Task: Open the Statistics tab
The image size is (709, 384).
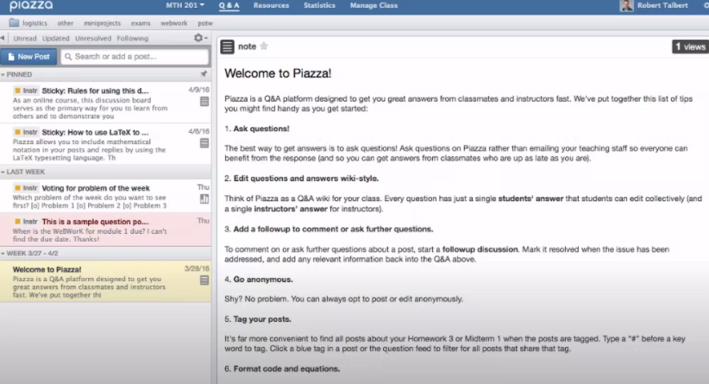Action: pyautogui.click(x=319, y=5)
